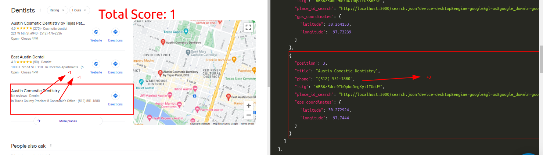Image resolution: width=543 pixels, height=155 pixels.
Task: Click the Texas State Cemetery map label
Action: pyautogui.click(x=240, y=79)
